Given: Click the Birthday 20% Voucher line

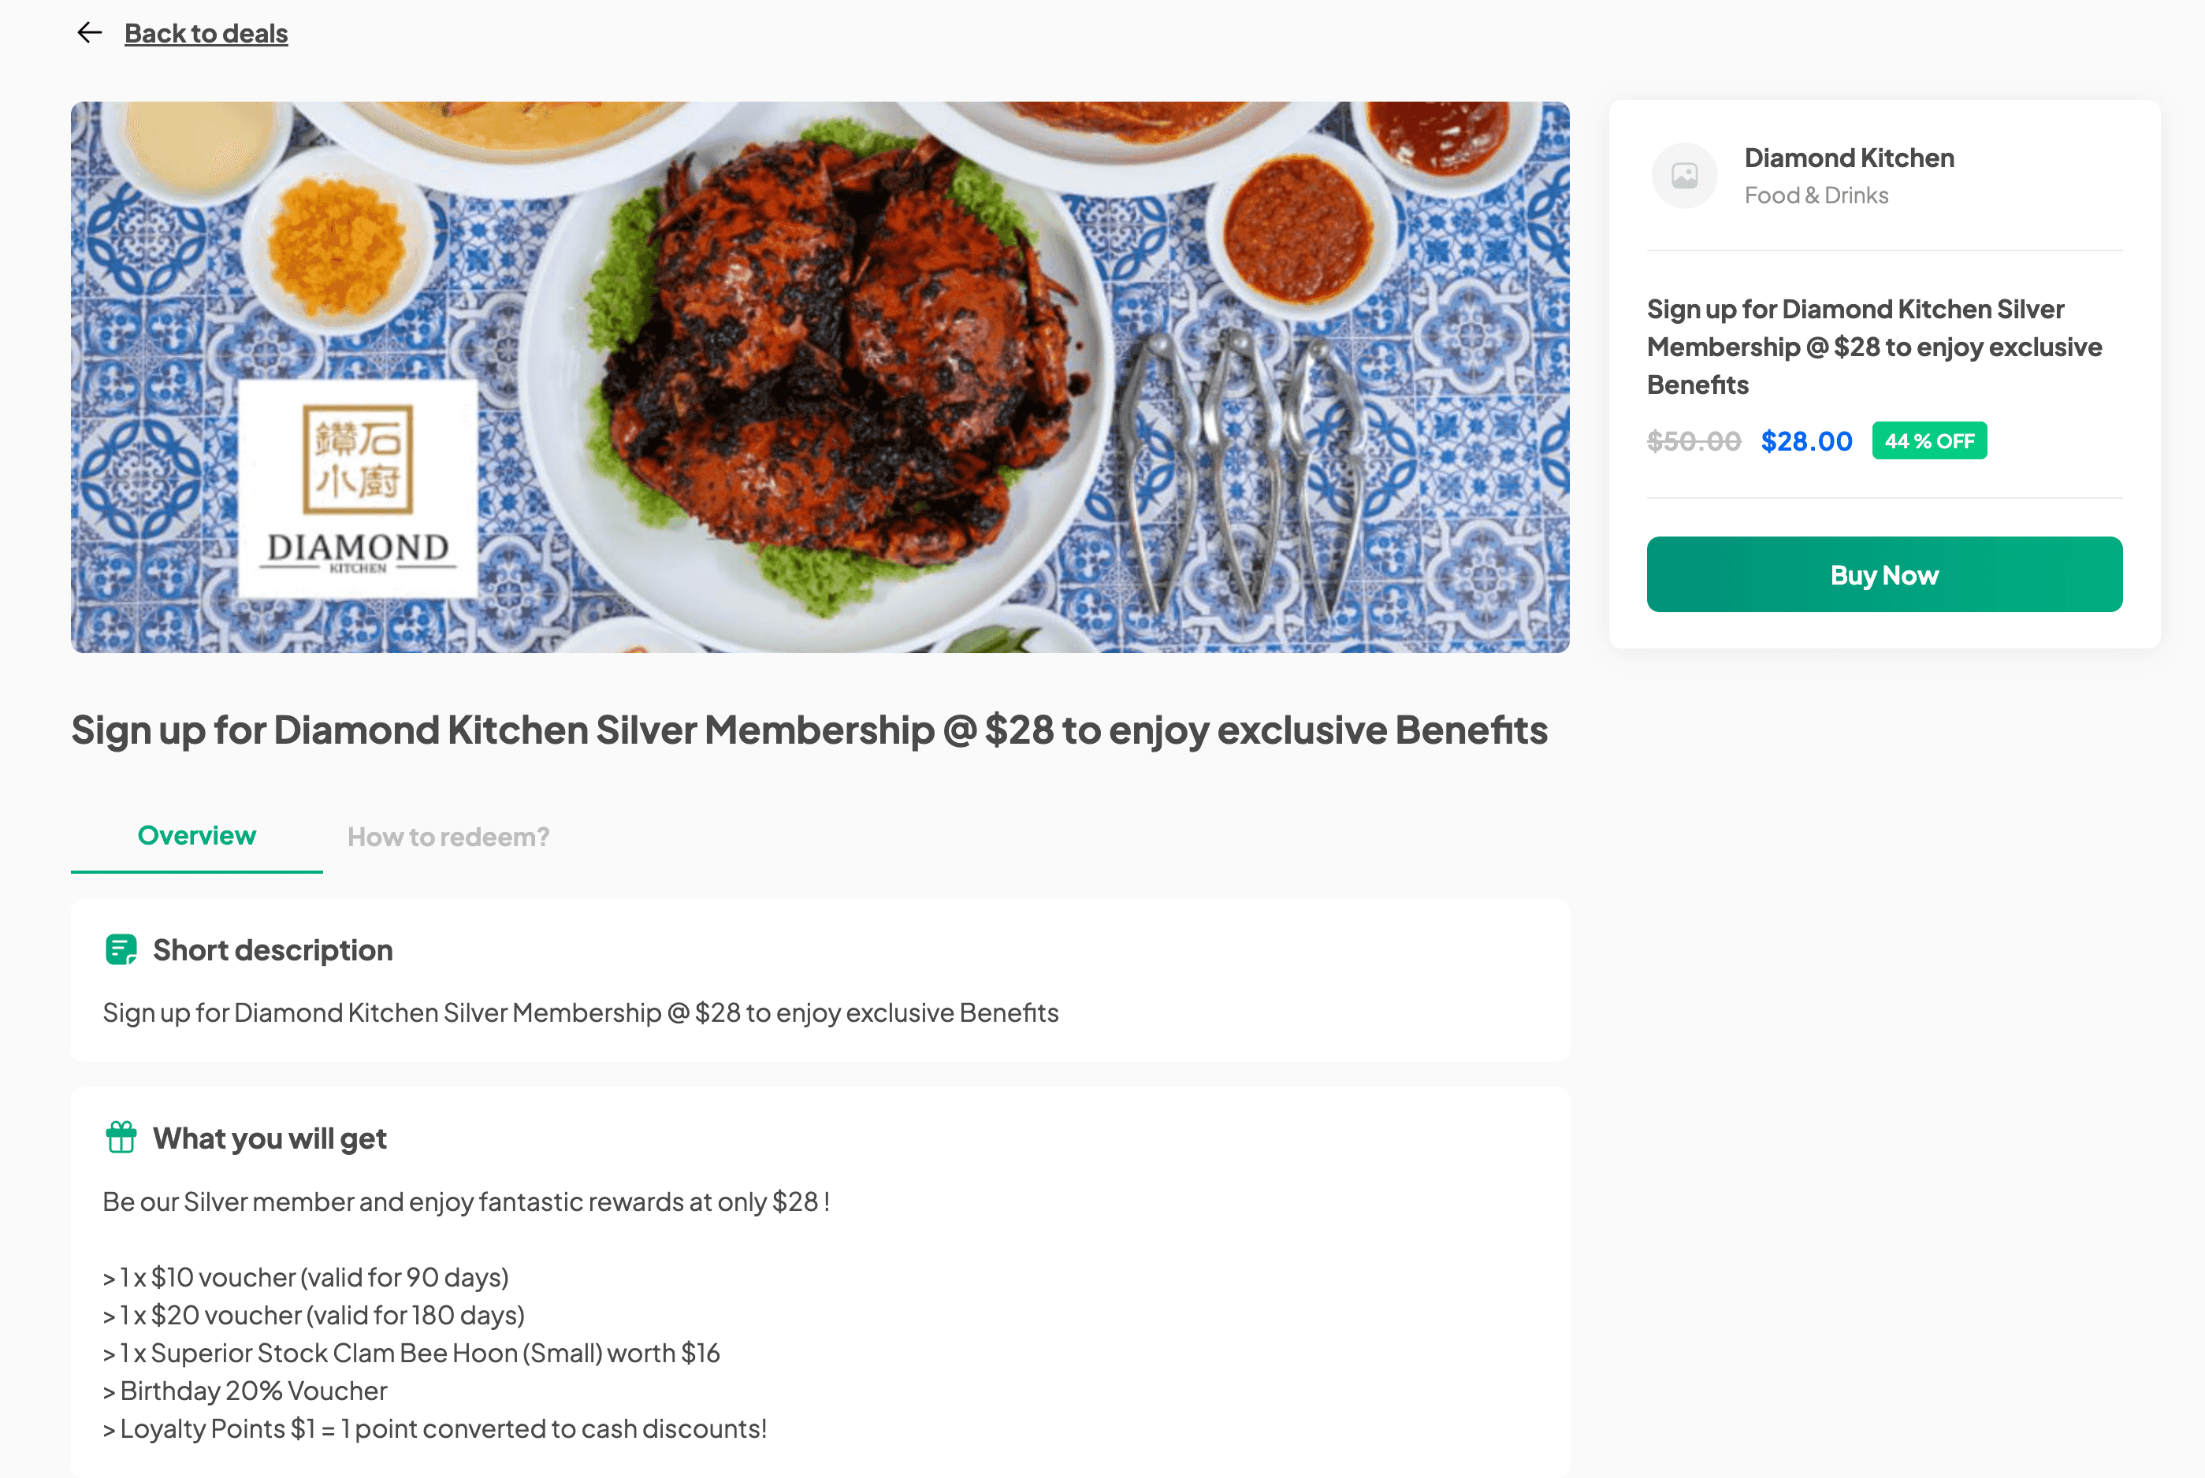Looking at the screenshot, I should [244, 1391].
